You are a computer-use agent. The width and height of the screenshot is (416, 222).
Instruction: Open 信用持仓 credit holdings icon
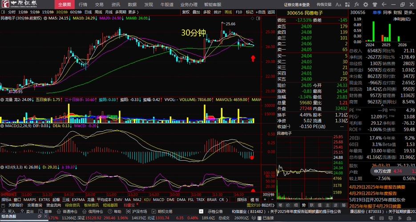click(85, 211)
